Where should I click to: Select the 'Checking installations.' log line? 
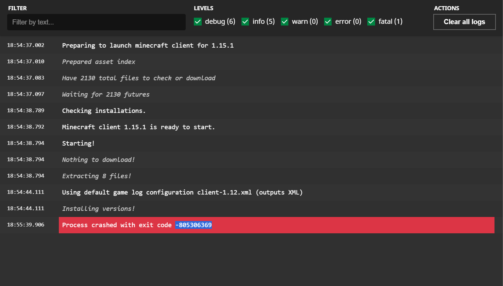(104, 111)
